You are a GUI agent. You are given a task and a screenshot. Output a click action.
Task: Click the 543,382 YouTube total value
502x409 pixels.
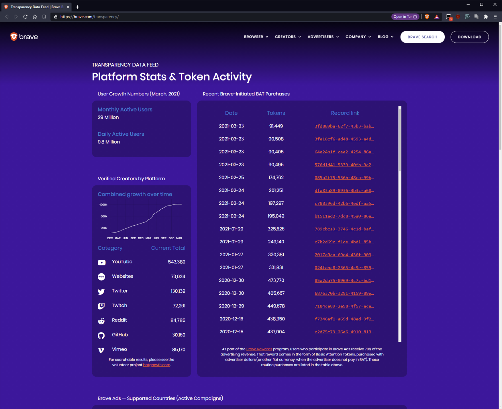(x=176, y=262)
